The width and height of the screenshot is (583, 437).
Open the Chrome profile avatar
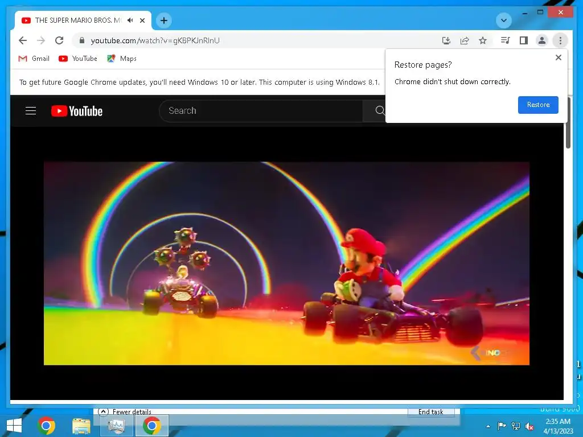point(542,40)
